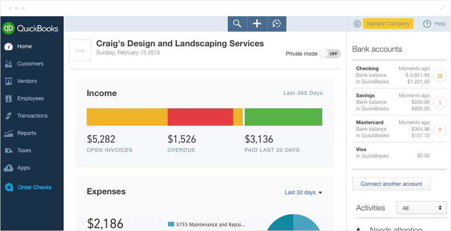
Task: Click the window expand arrows icon
Action: point(442,8)
